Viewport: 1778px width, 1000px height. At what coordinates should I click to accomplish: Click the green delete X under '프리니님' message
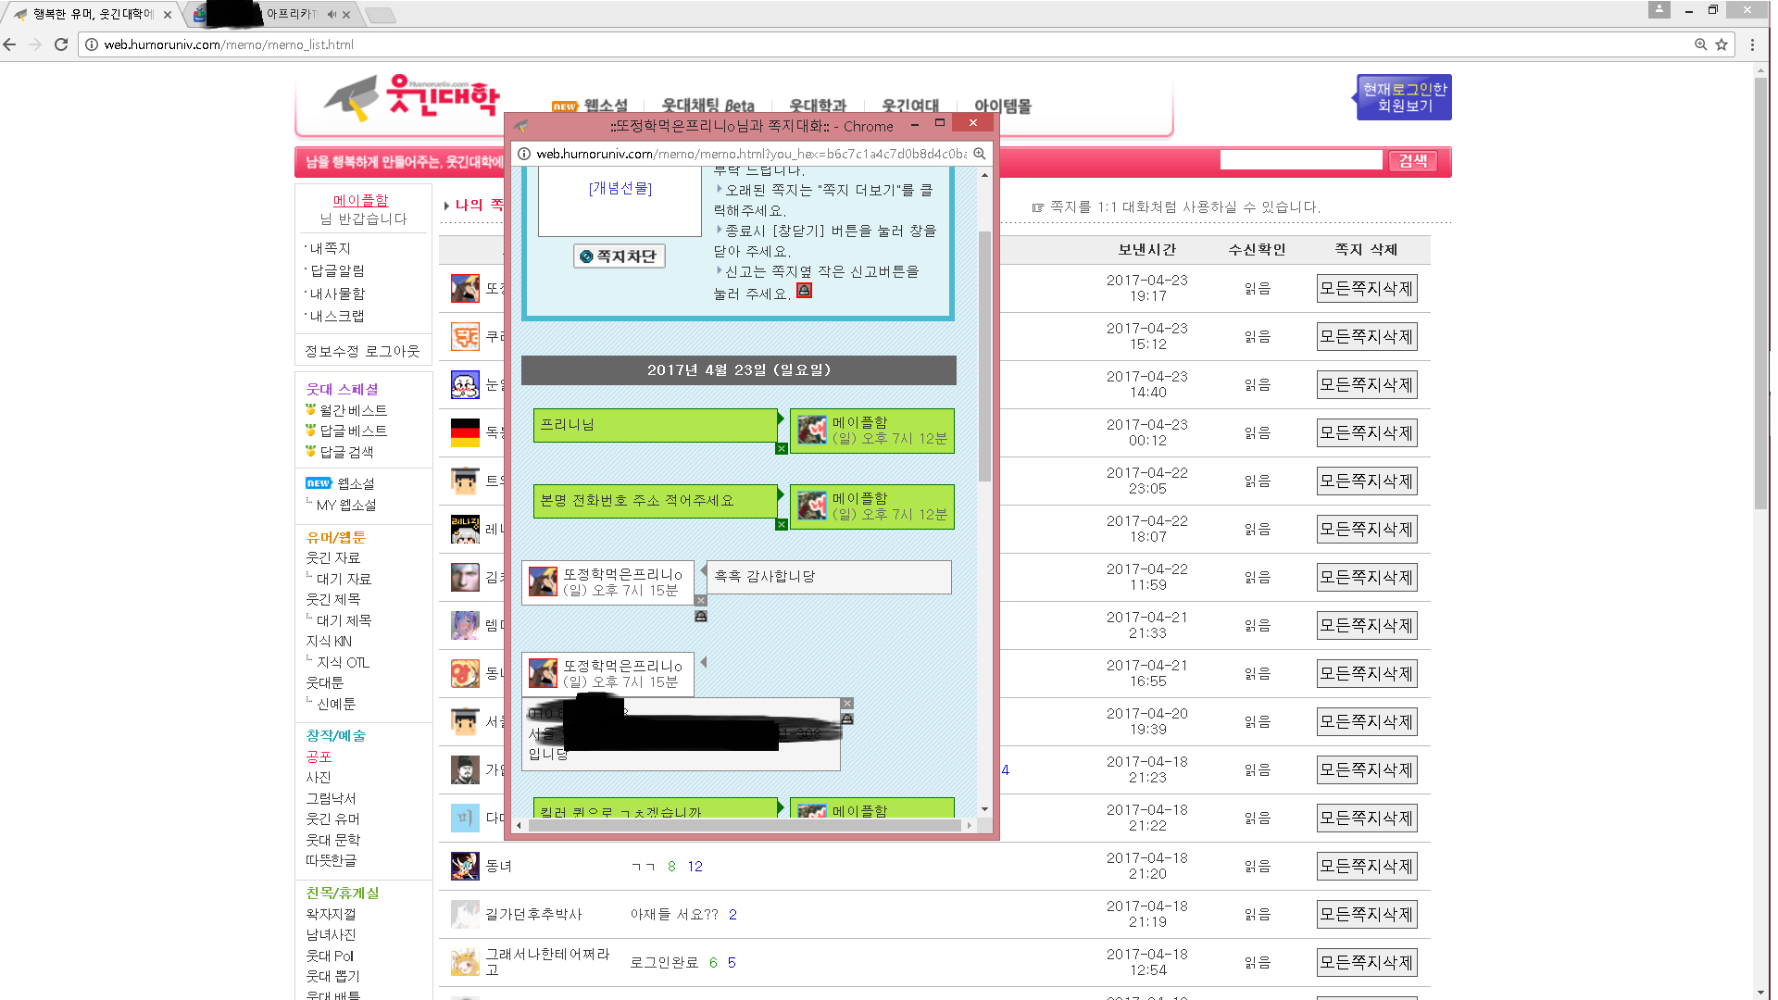[781, 449]
